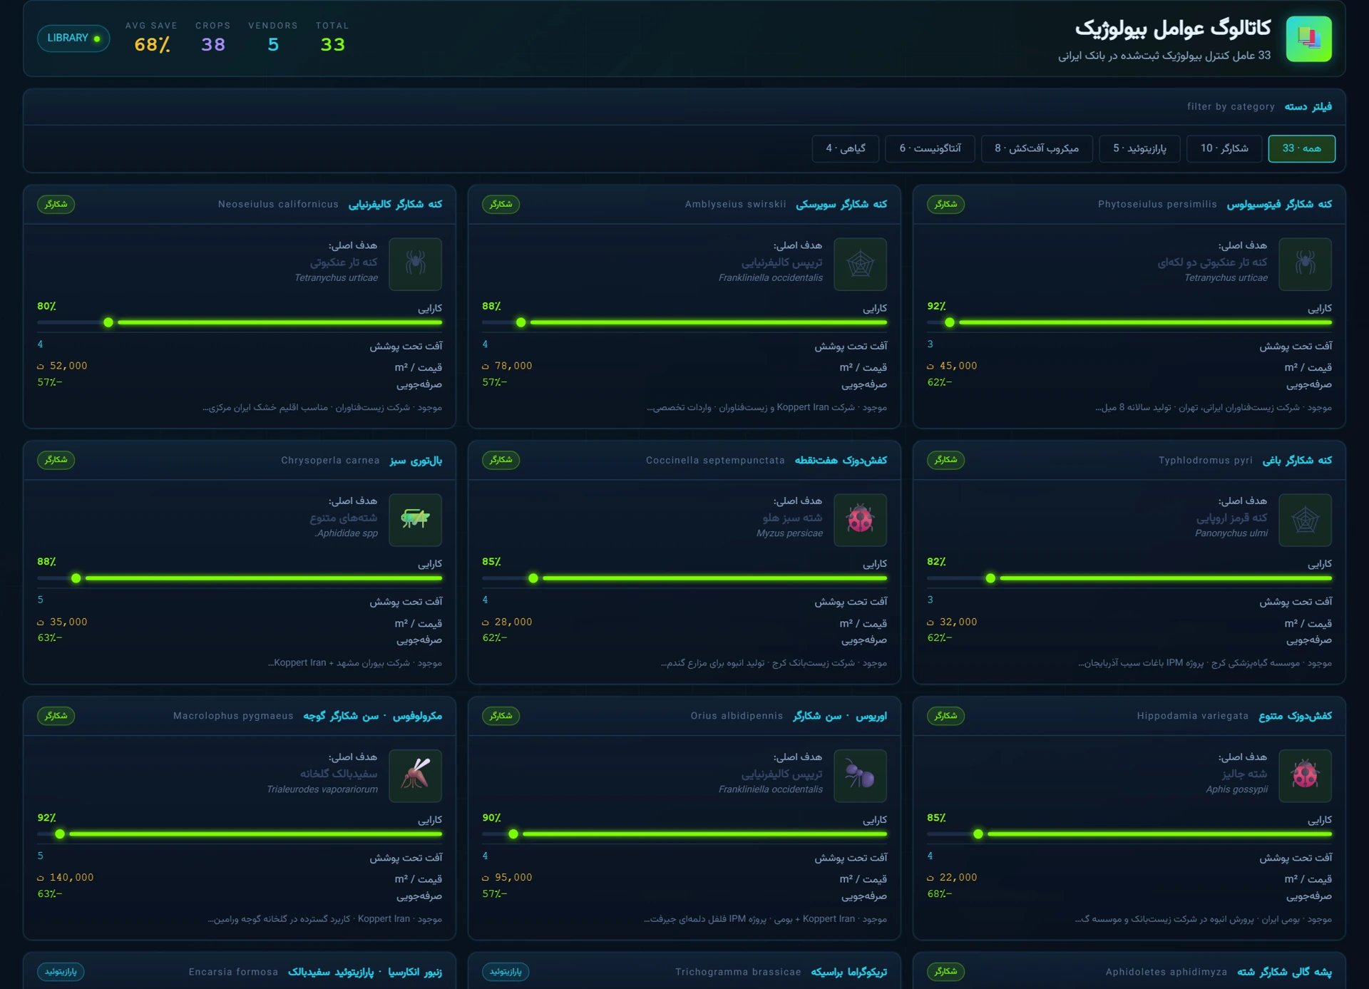Viewport: 1369px width, 989px height.
Task: Filter by گیاهی · 4 category
Action: (846, 148)
